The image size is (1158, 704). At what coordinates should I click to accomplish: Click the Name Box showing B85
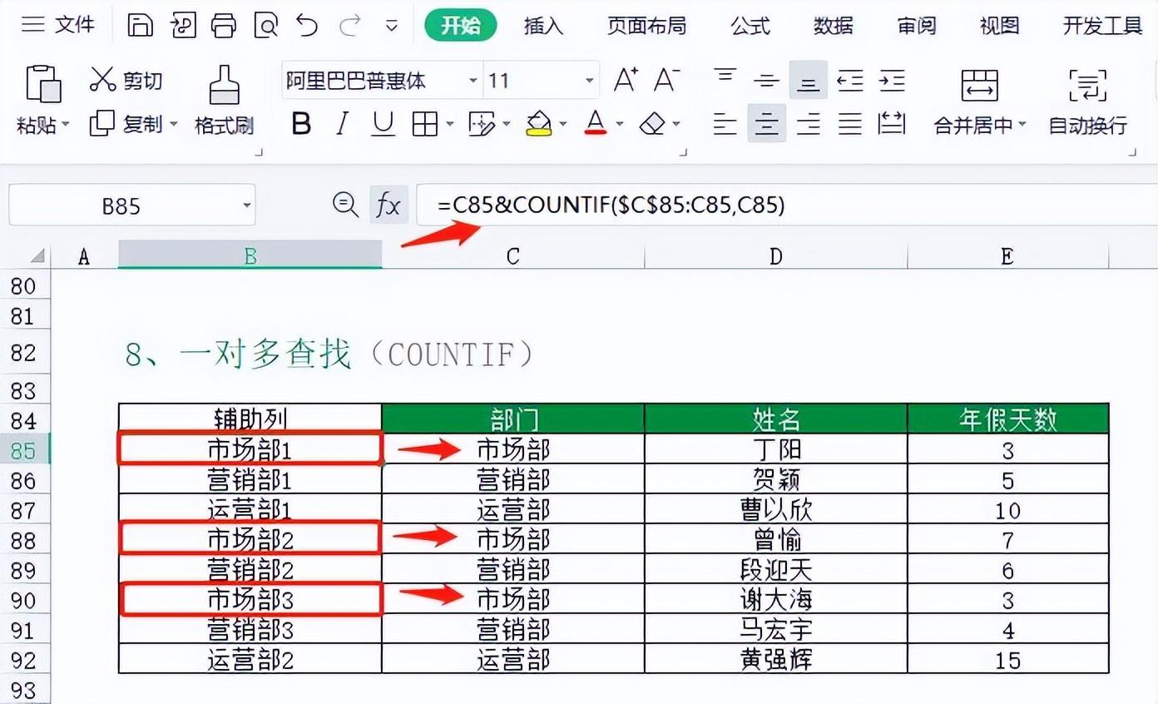[x=121, y=206]
